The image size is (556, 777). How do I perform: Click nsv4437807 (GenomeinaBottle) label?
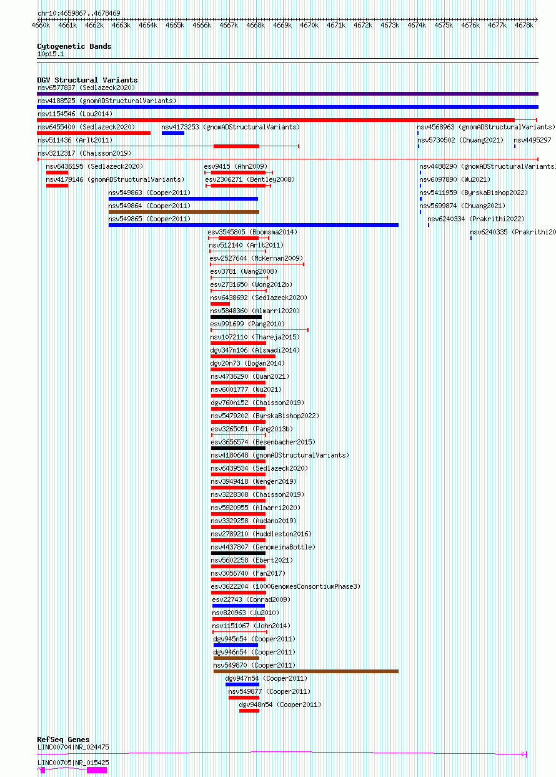click(x=263, y=547)
